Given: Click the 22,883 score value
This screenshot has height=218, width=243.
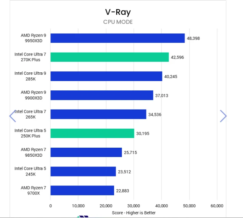Looking at the screenshot, I should pyautogui.click(x=123, y=191).
